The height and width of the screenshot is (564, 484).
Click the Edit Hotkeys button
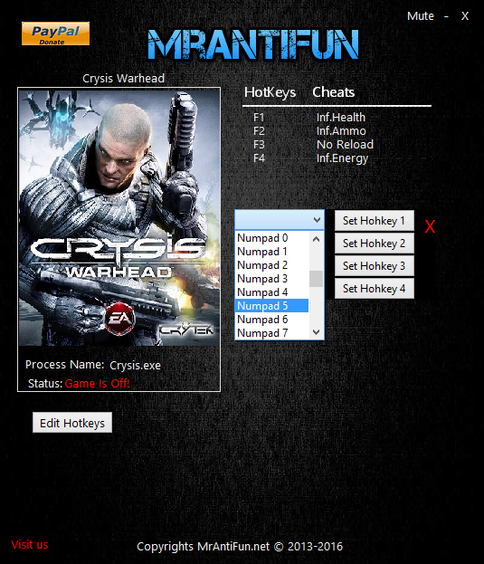tap(72, 423)
